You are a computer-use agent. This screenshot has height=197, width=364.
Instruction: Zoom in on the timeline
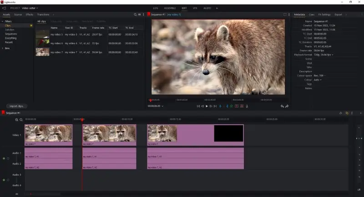coord(17,120)
